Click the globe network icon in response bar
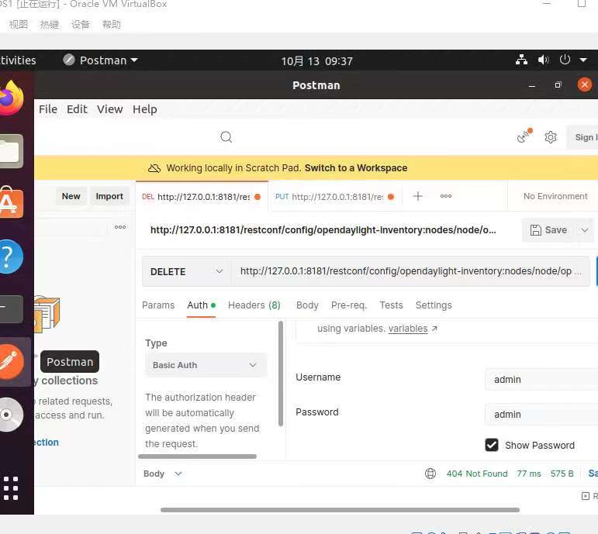Image resolution: width=598 pixels, height=534 pixels. [x=430, y=474]
